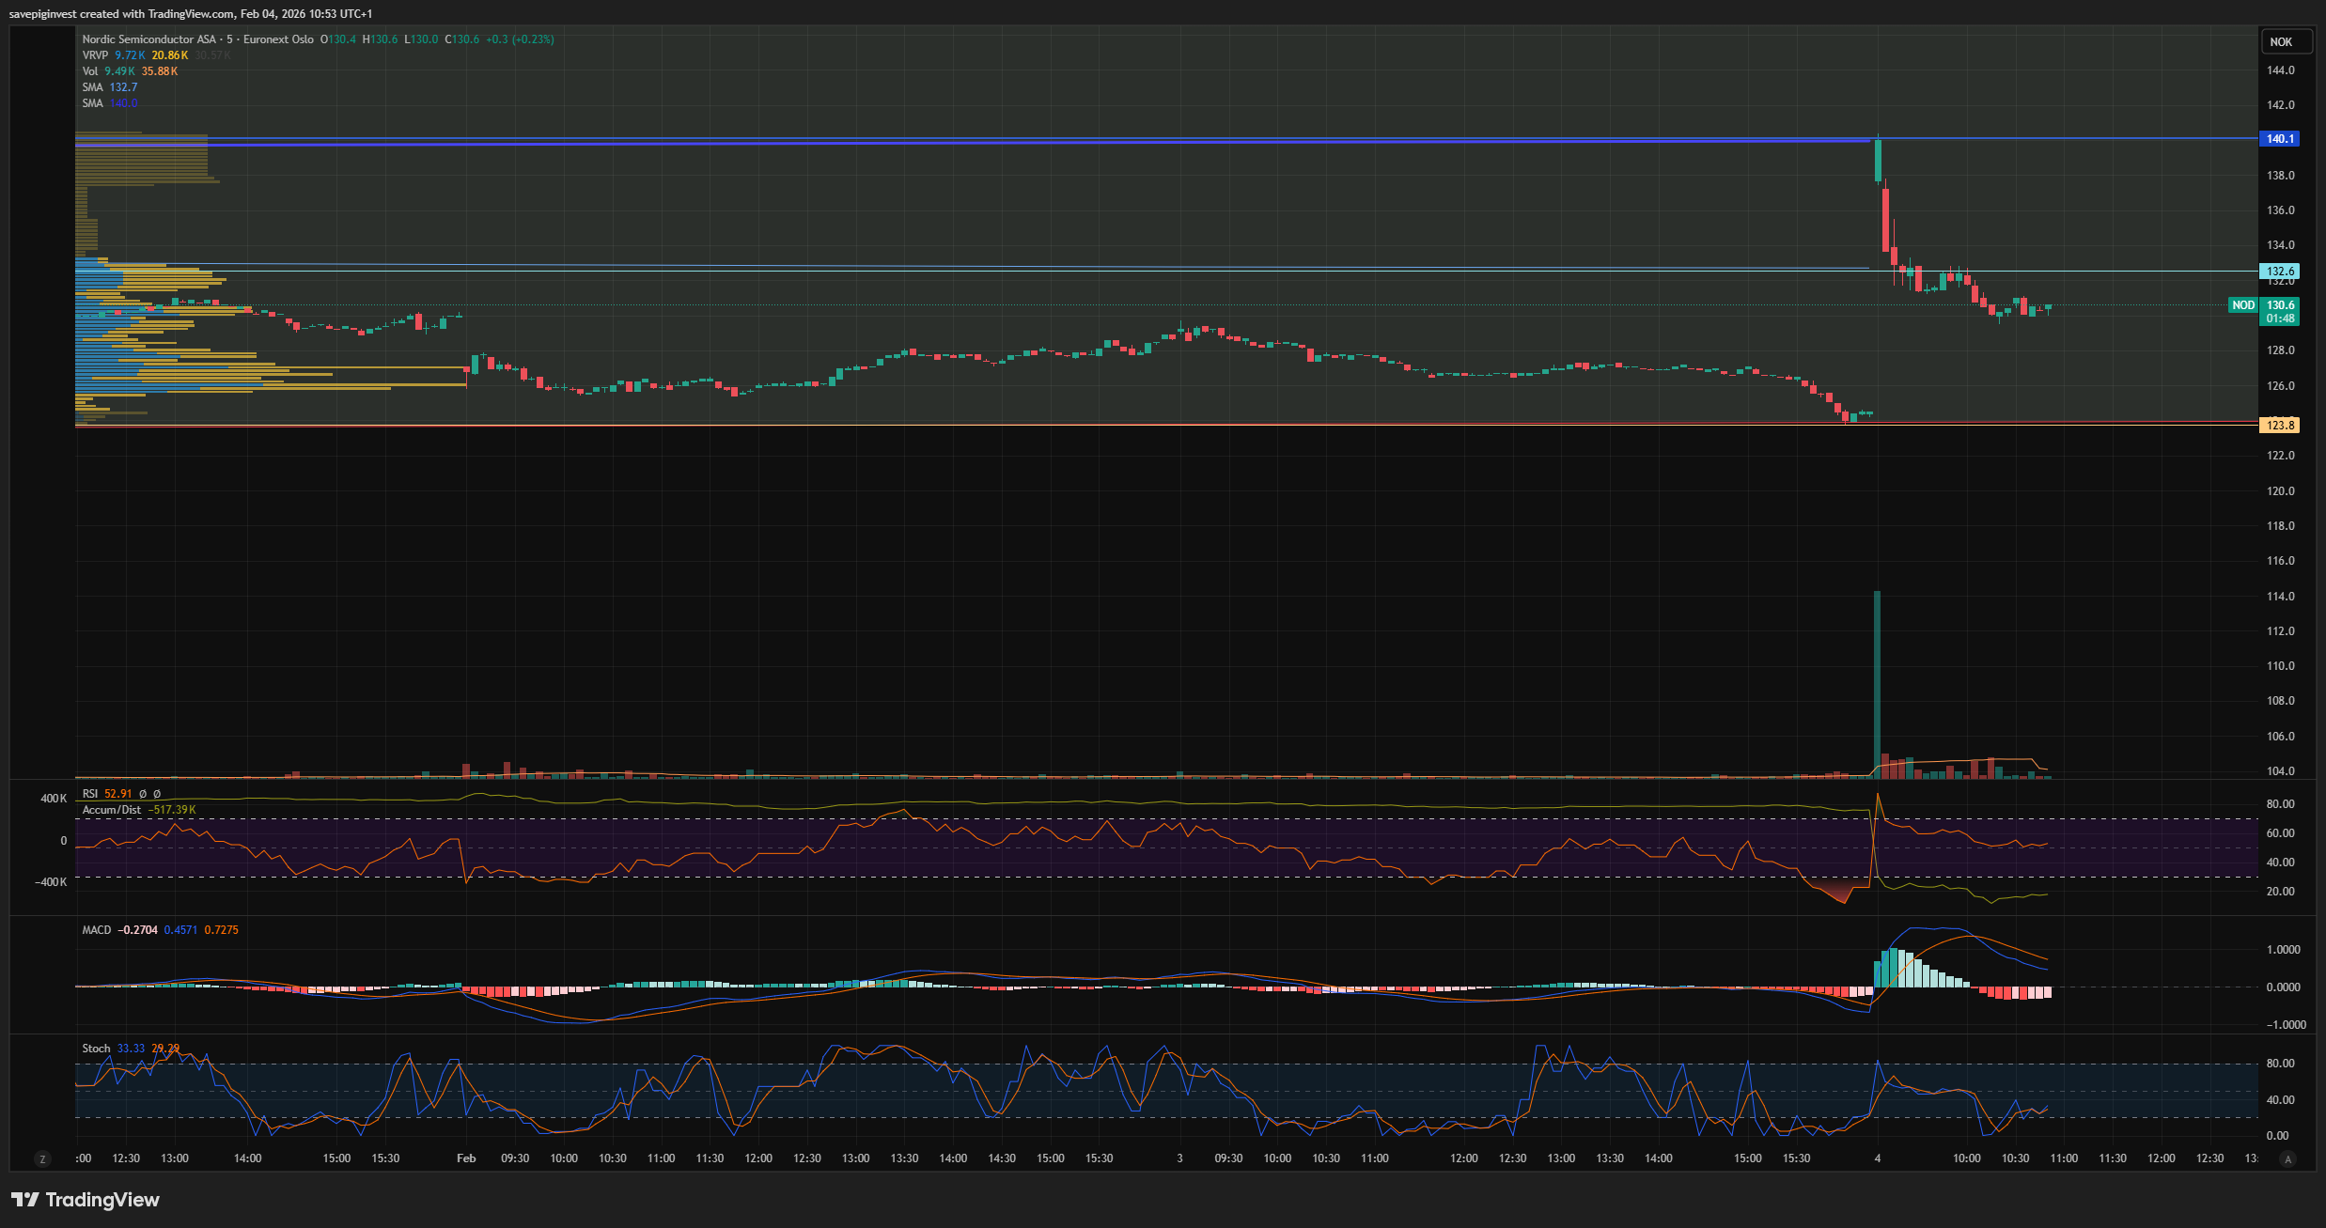Select the MACD indicator label
2326x1228 pixels.
point(97,930)
